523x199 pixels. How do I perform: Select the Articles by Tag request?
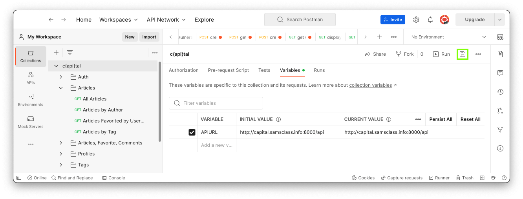[x=99, y=132]
